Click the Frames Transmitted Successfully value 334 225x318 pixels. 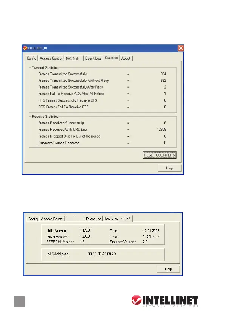tap(163, 74)
